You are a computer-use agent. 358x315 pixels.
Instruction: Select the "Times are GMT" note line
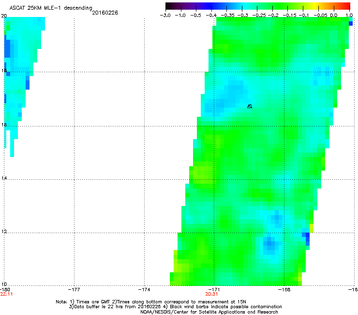pyautogui.click(x=151, y=302)
